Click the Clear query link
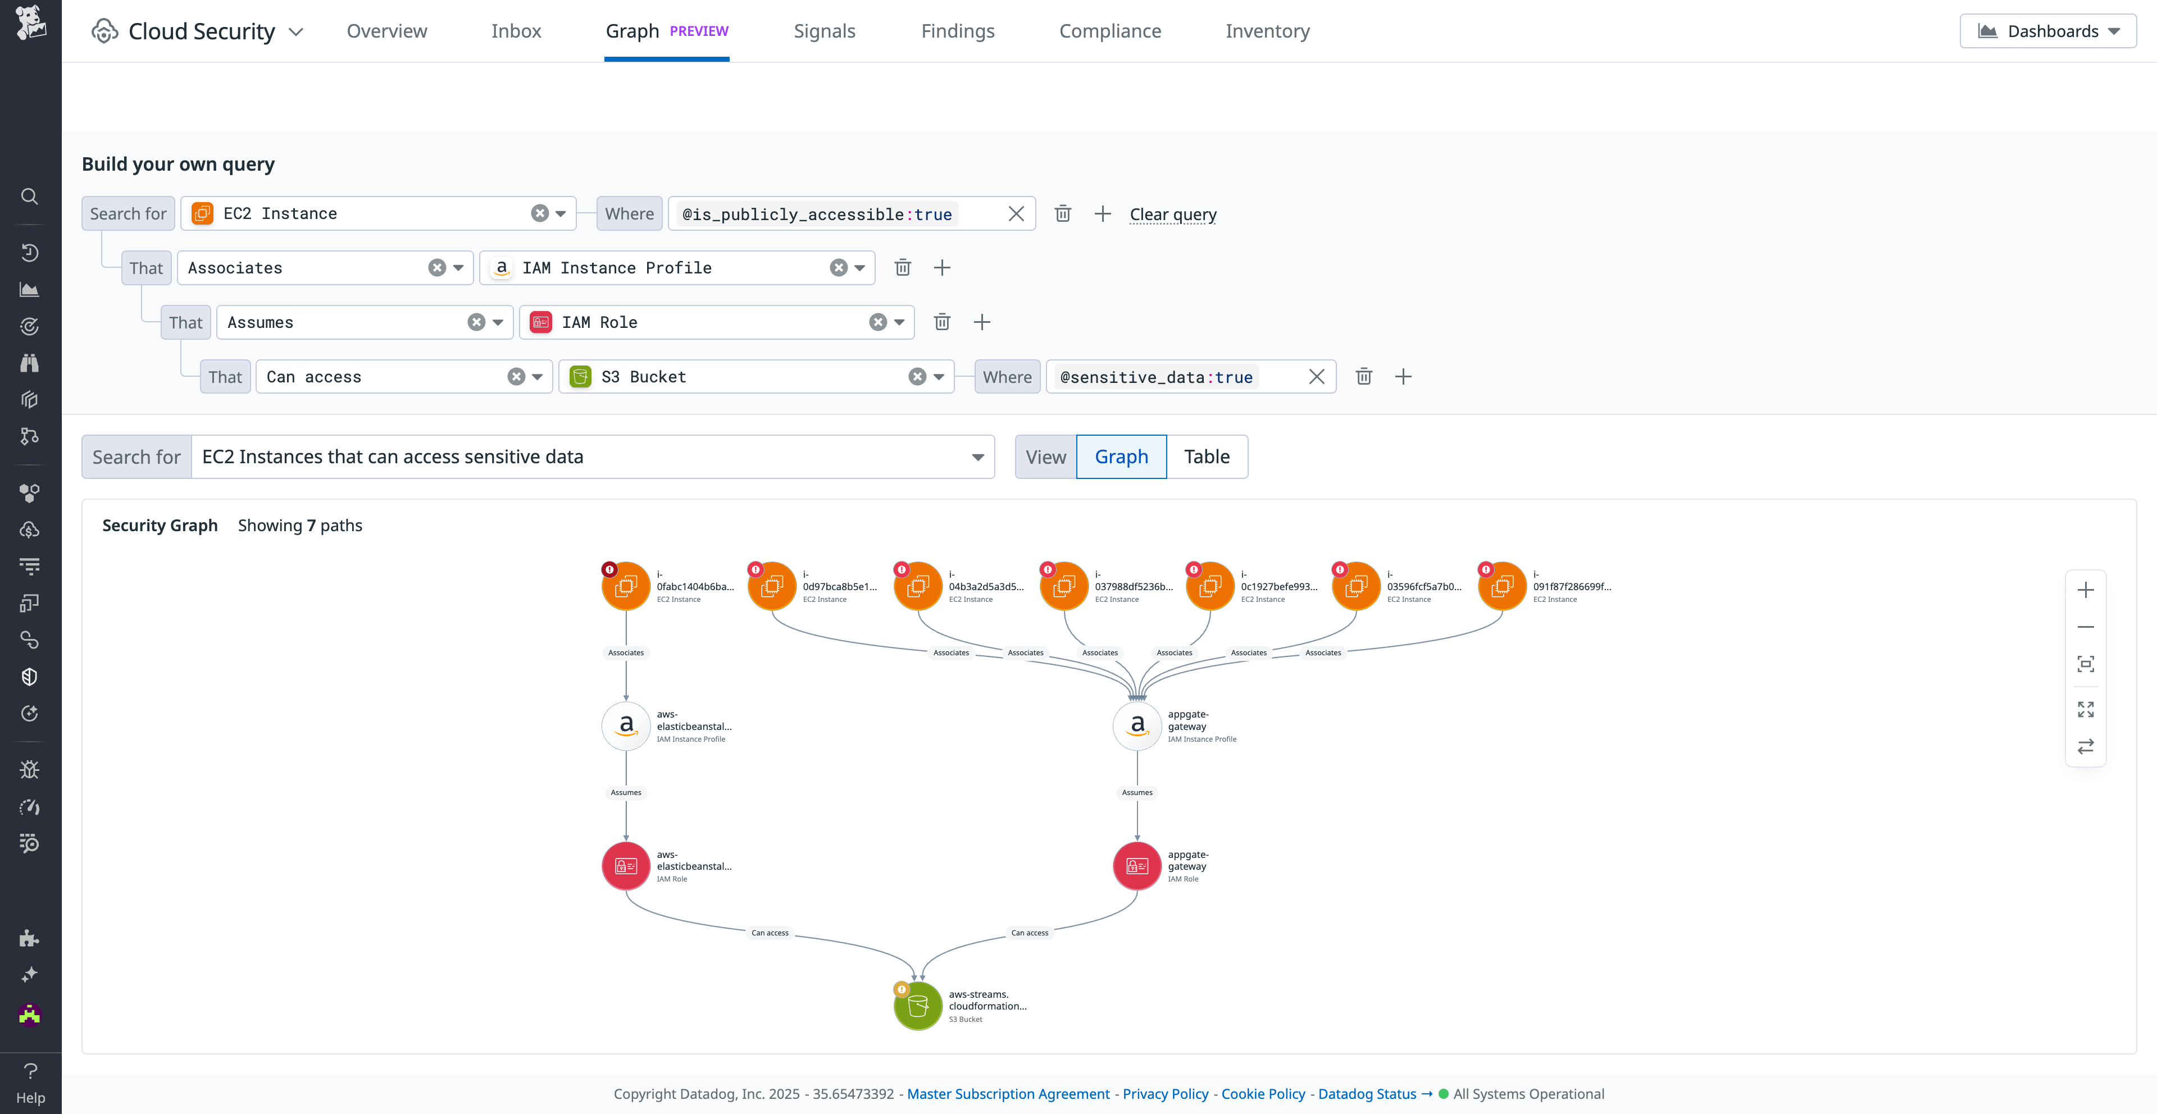 [x=1172, y=214]
